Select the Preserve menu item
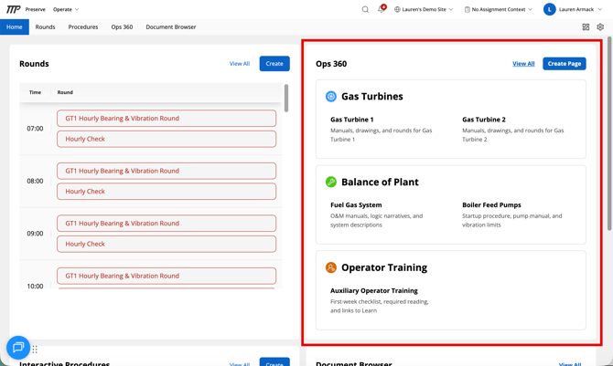The height and width of the screenshot is (366, 613). (x=35, y=9)
